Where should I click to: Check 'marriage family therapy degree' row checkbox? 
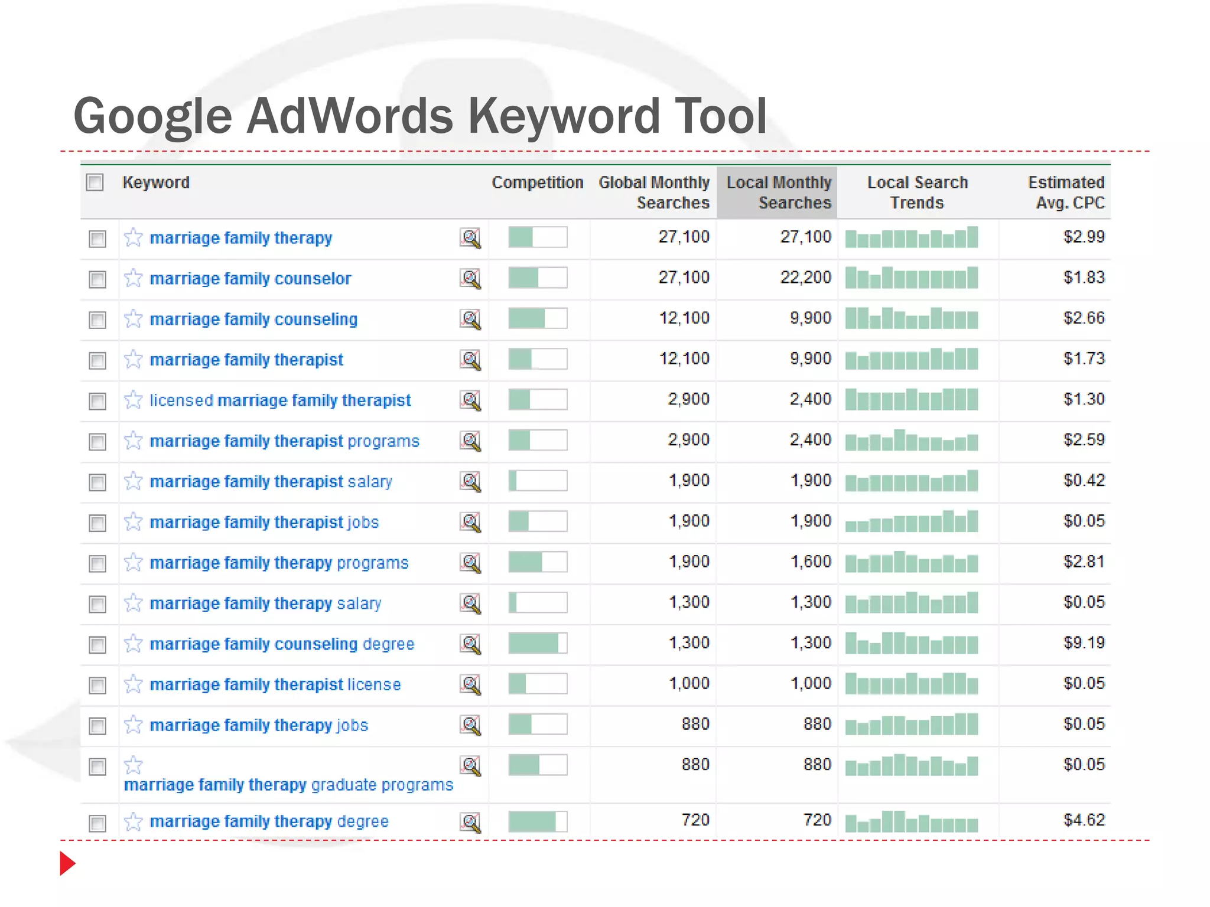pos(97,823)
